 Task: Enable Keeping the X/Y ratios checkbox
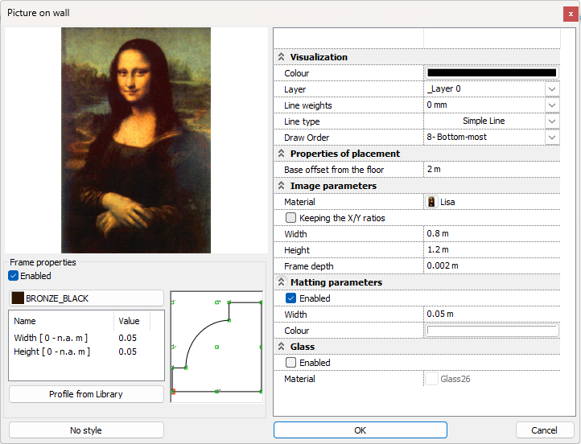tap(291, 218)
